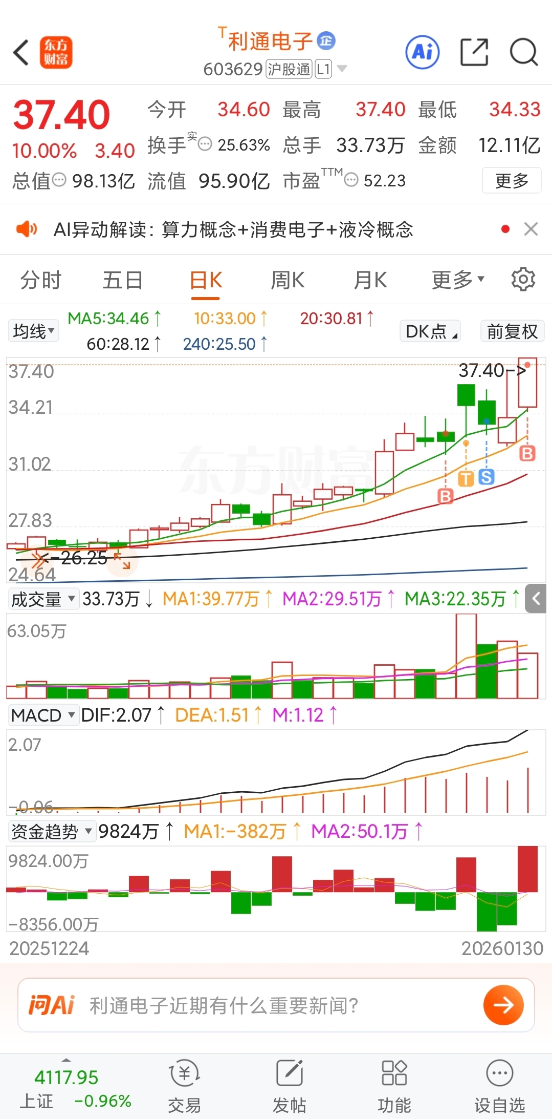
Task: Tap the blue 企 verified badge
Action: [x=326, y=40]
